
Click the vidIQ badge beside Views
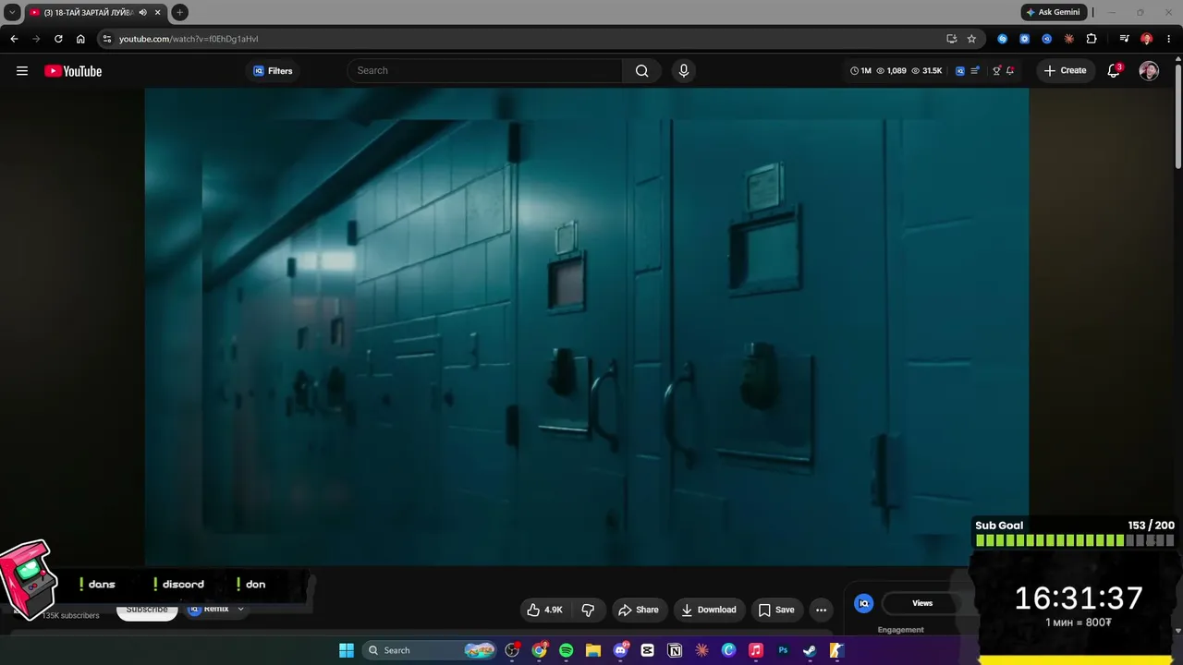pyautogui.click(x=864, y=603)
